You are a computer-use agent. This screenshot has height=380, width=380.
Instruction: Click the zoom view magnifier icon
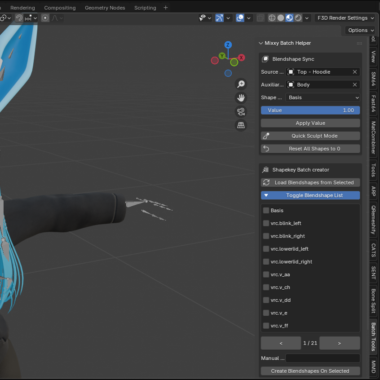(x=241, y=84)
